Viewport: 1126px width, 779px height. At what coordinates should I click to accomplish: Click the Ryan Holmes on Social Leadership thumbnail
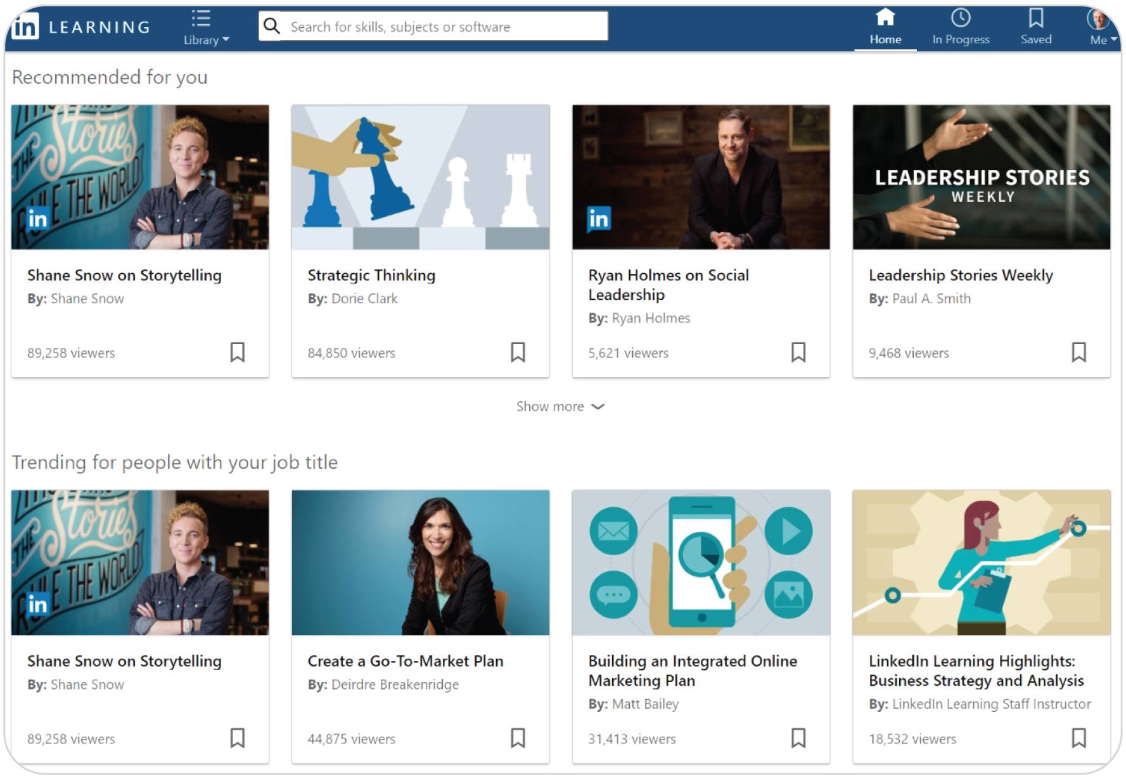click(x=700, y=177)
